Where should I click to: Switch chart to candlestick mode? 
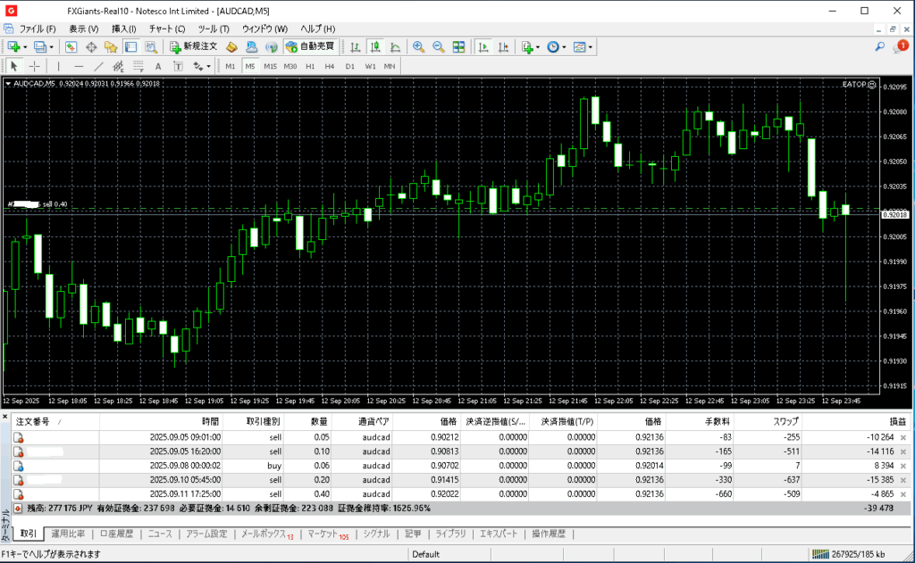tap(375, 46)
